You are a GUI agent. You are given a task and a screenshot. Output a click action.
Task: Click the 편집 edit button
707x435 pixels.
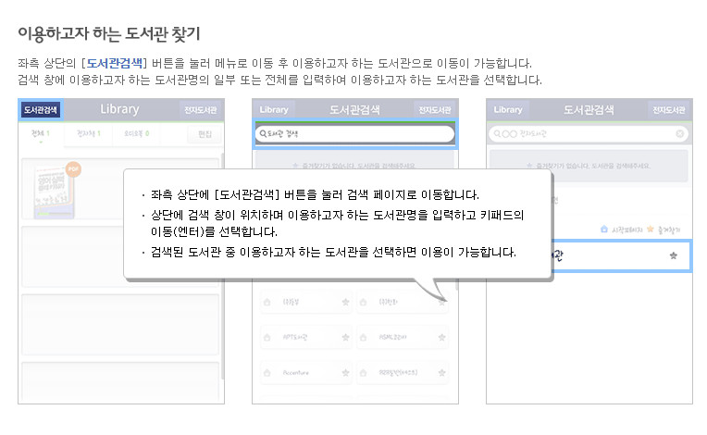[205, 134]
